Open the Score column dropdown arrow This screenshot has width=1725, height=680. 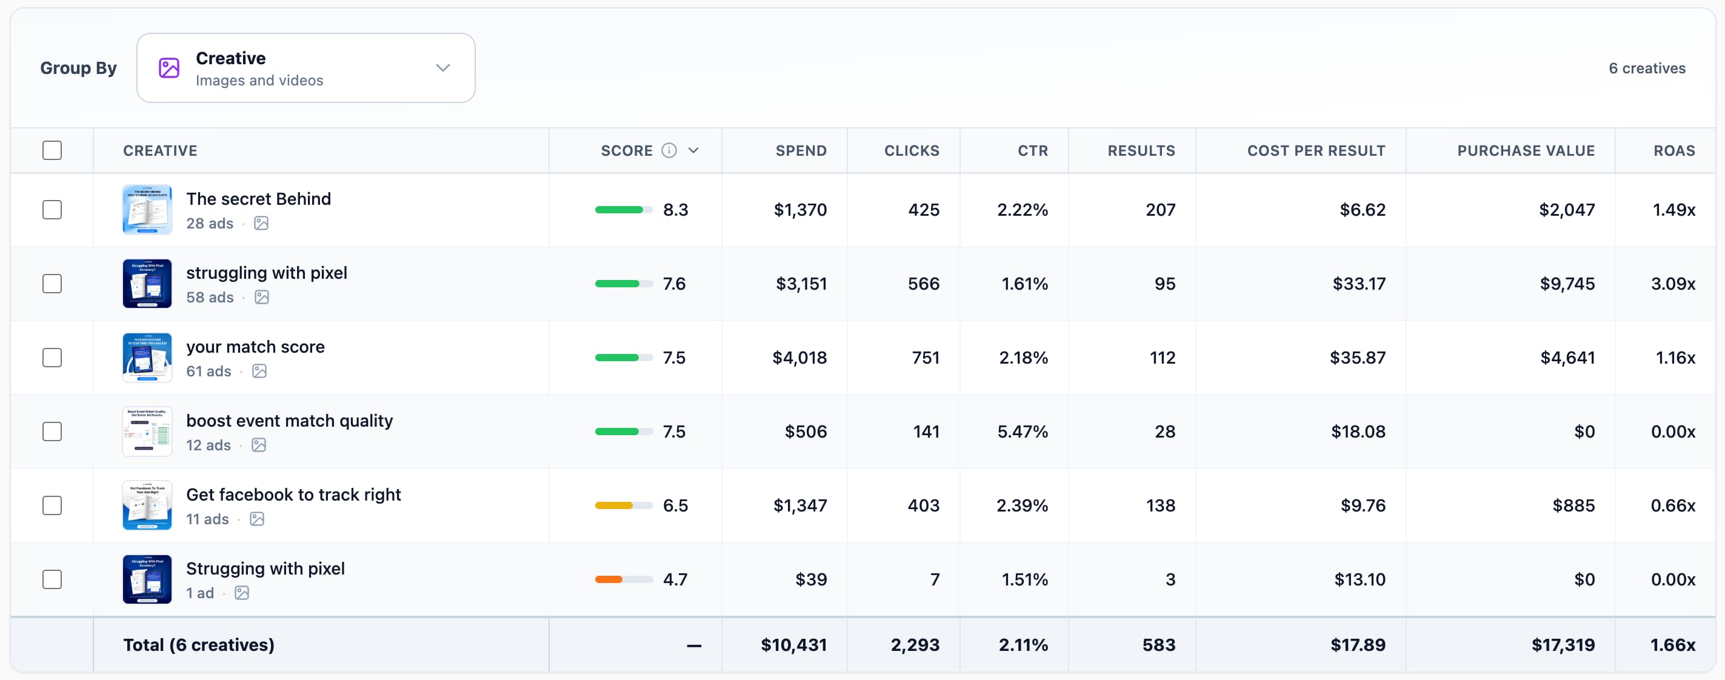pos(694,150)
